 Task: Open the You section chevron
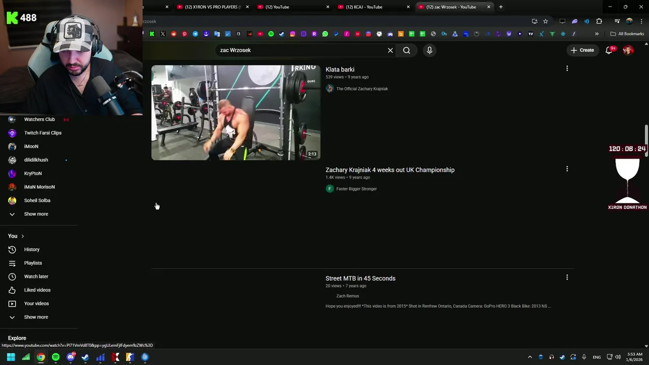click(22, 236)
